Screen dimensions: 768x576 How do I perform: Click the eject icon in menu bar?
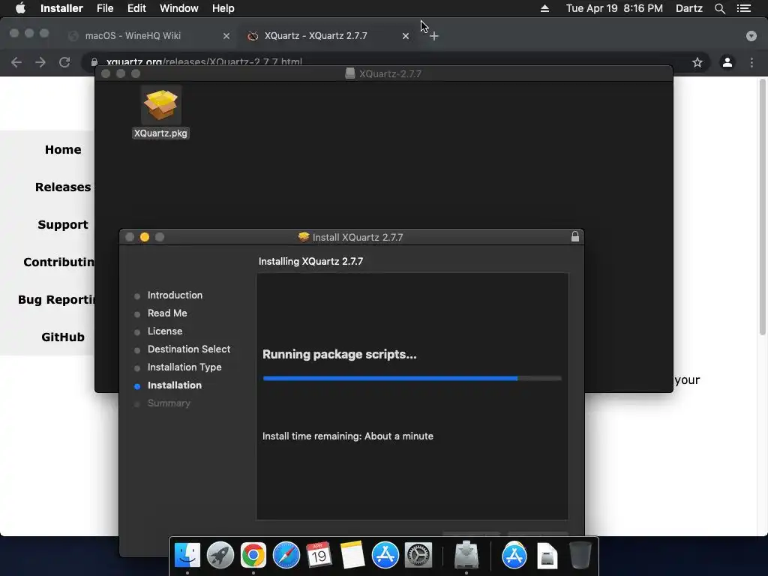coord(544,8)
